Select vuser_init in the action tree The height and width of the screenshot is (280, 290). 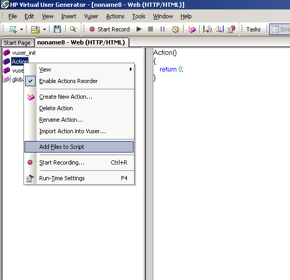24,53
